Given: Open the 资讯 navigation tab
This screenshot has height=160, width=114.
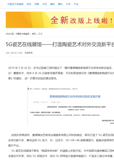Looking at the screenshot, I should (x=29, y=4).
